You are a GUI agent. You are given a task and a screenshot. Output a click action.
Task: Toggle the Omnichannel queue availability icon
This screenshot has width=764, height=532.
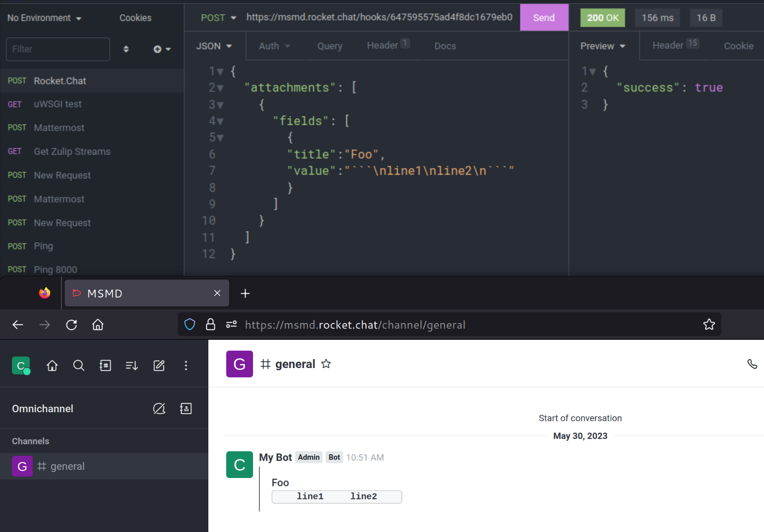point(159,408)
